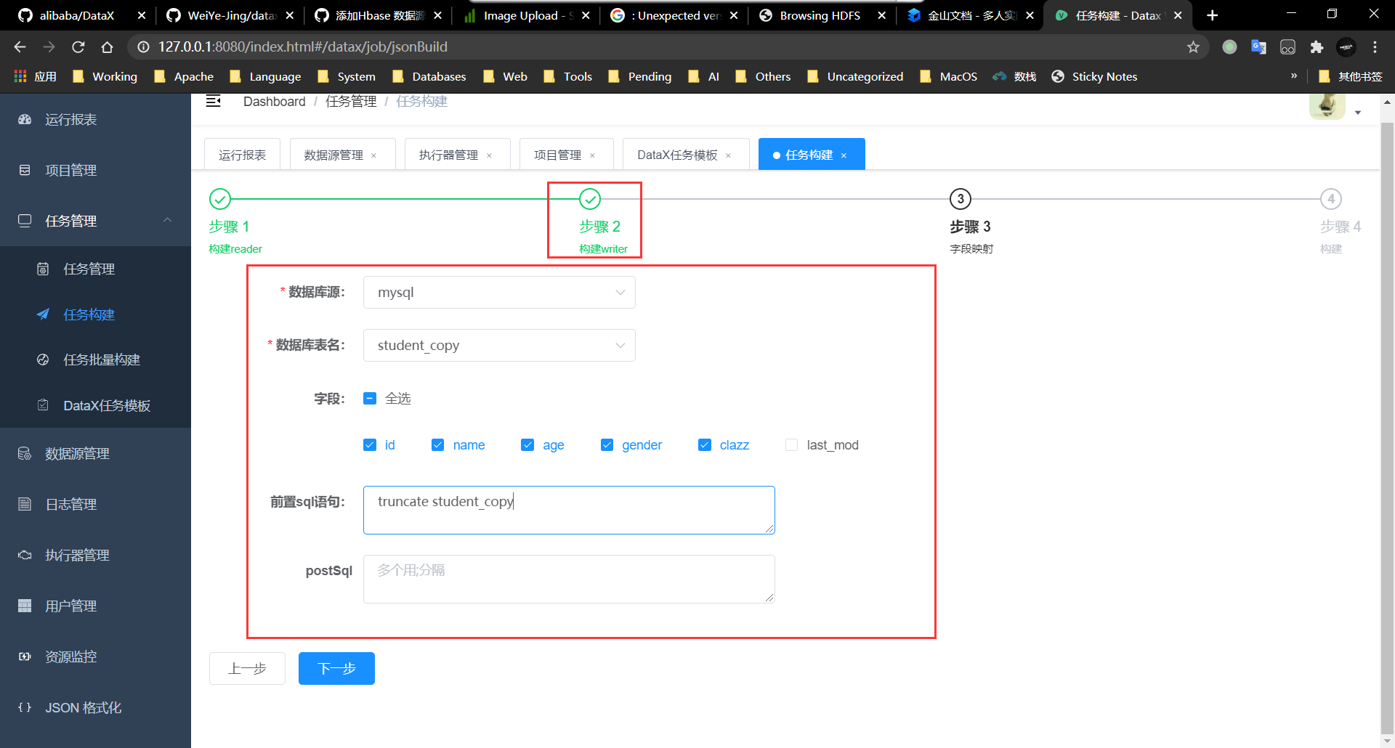
Task: Close the 执行器管理 tab
Action: tap(489, 155)
